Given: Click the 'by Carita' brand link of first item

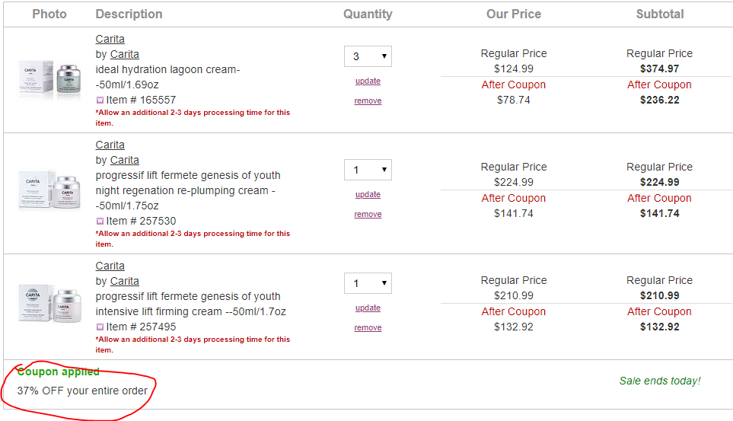Looking at the screenshot, I should click(125, 54).
